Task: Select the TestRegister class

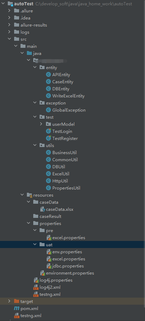Action: click(62, 139)
